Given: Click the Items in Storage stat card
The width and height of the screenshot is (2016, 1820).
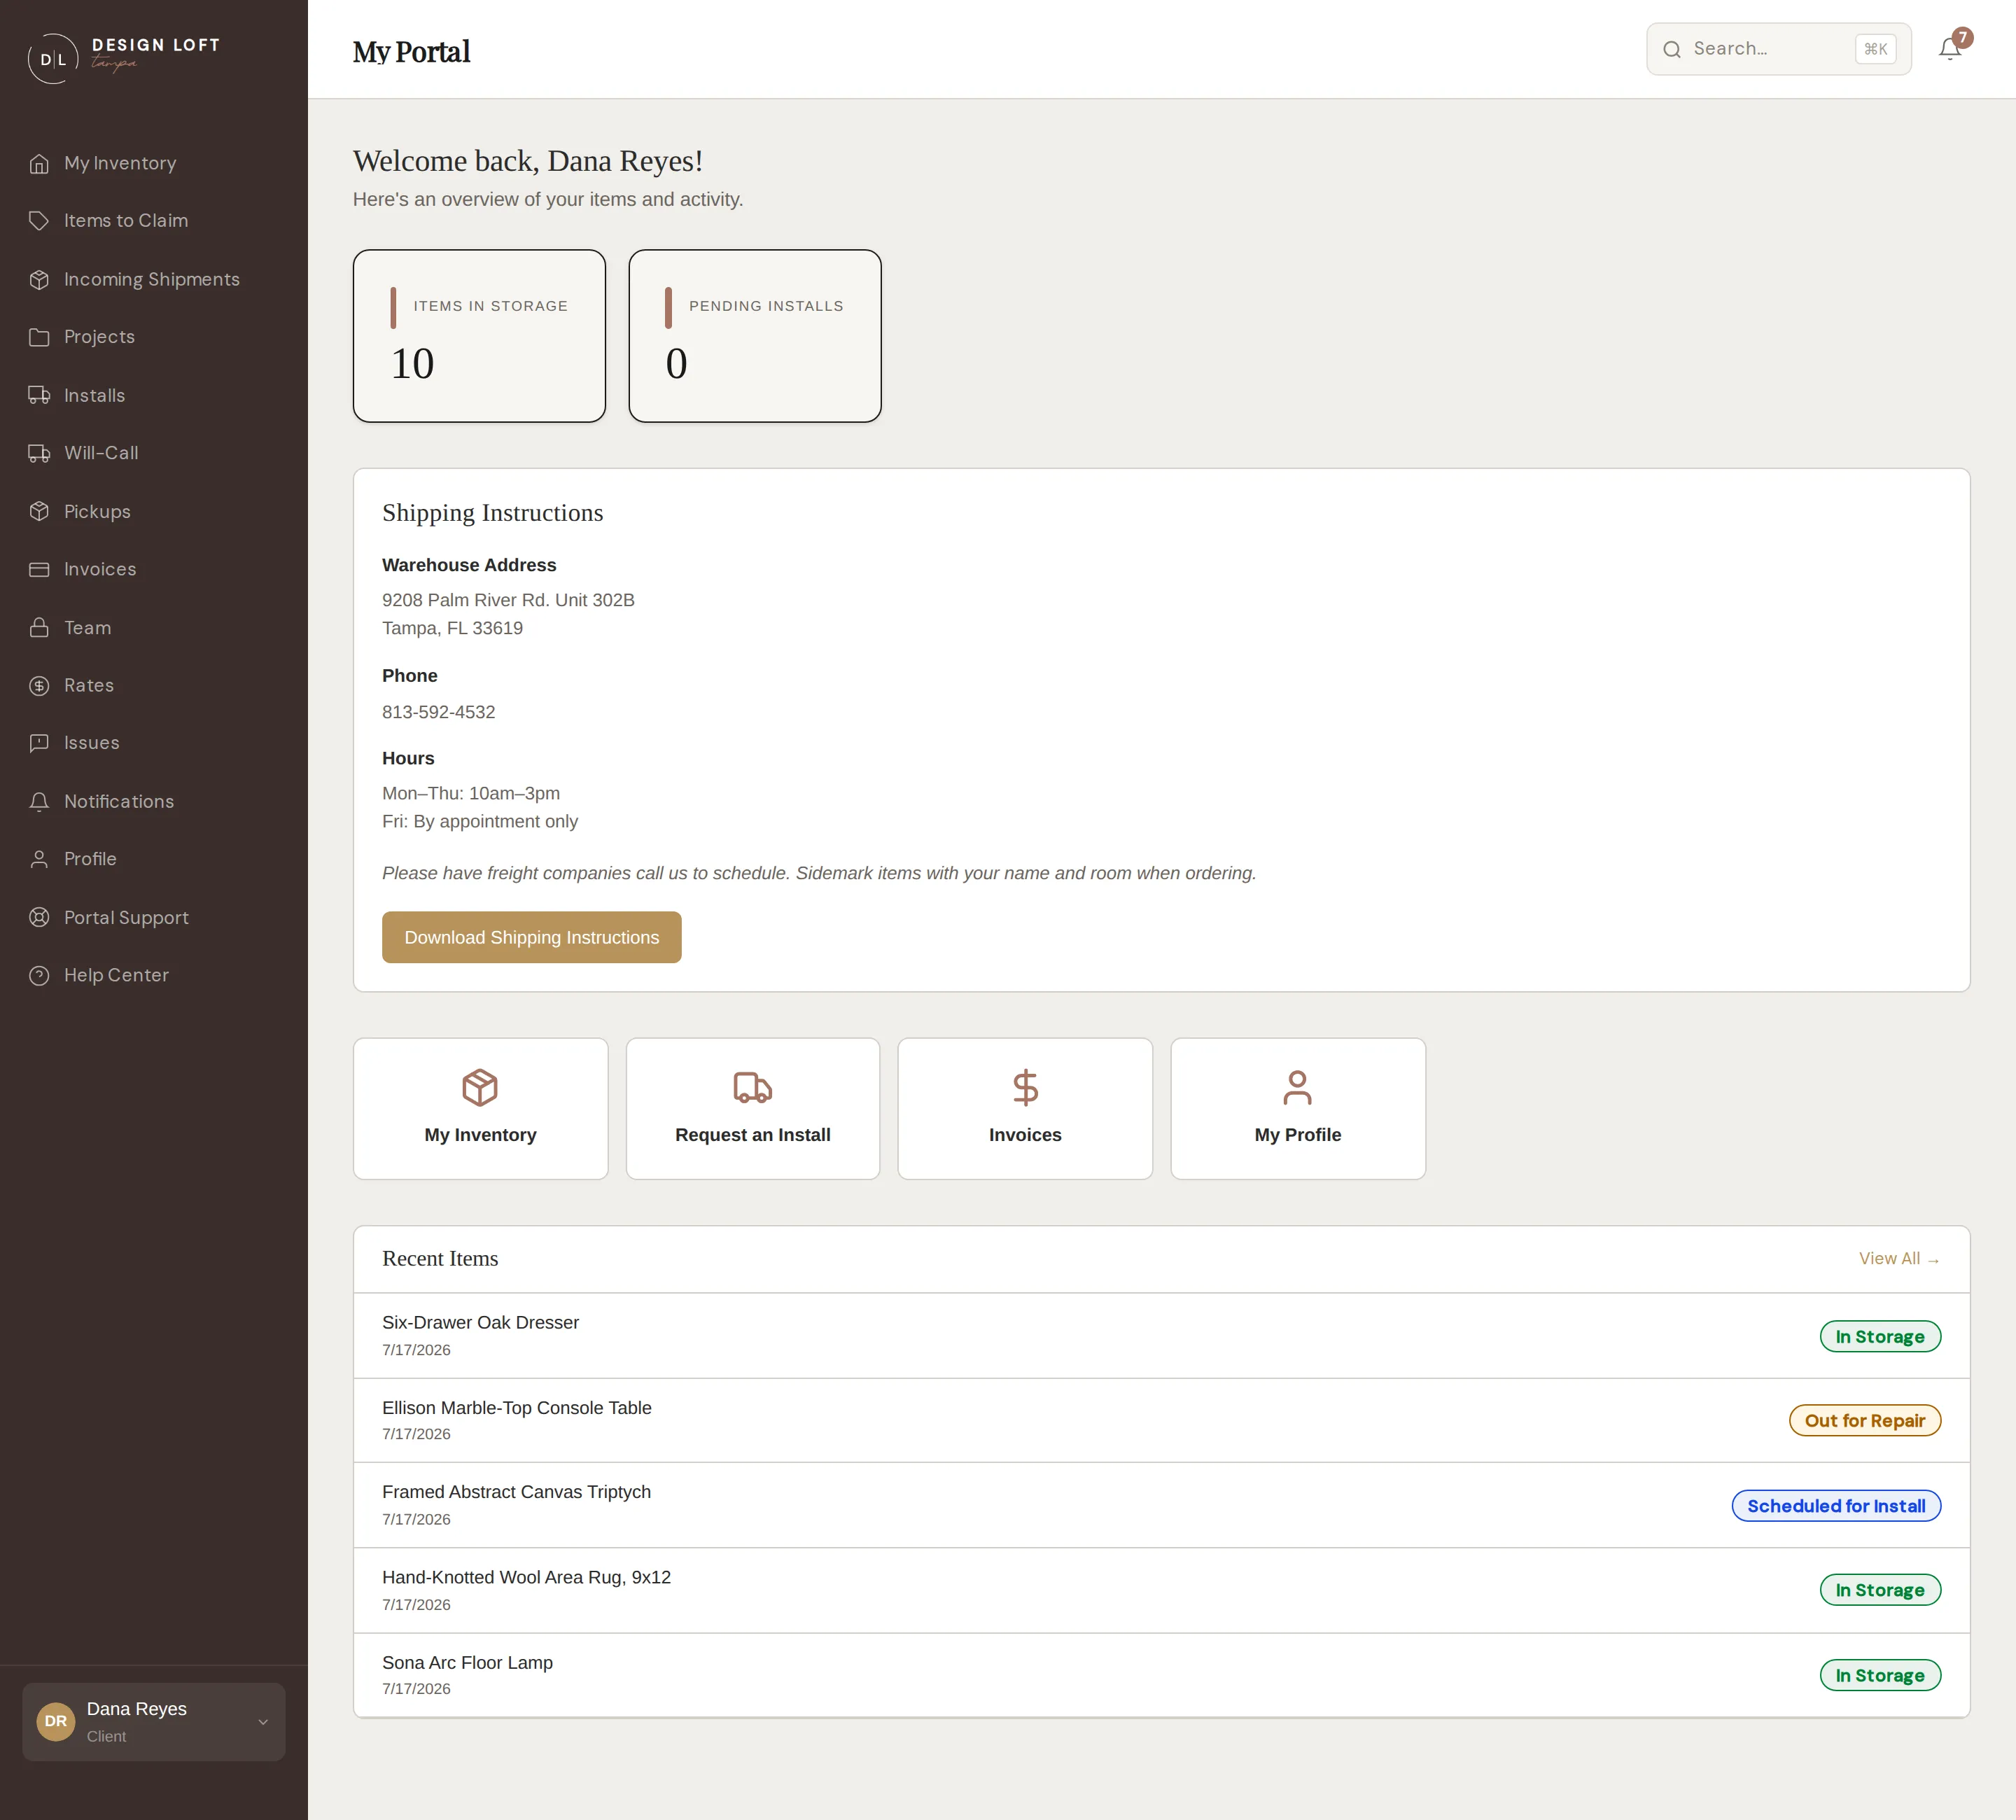Looking at the screenshot, I should (479, 336).
